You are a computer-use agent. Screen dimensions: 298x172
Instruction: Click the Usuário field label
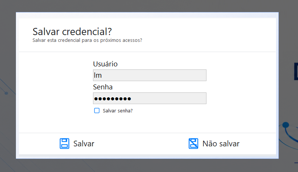tap(105, 64)
